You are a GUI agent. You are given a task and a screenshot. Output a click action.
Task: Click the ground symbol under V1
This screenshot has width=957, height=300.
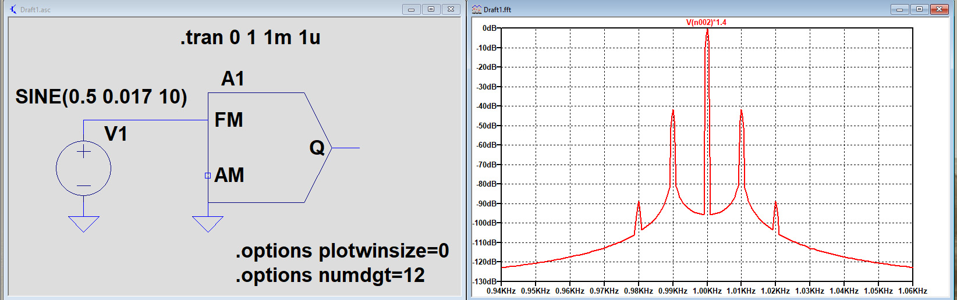pyautogui.click(x=83, y=224)
